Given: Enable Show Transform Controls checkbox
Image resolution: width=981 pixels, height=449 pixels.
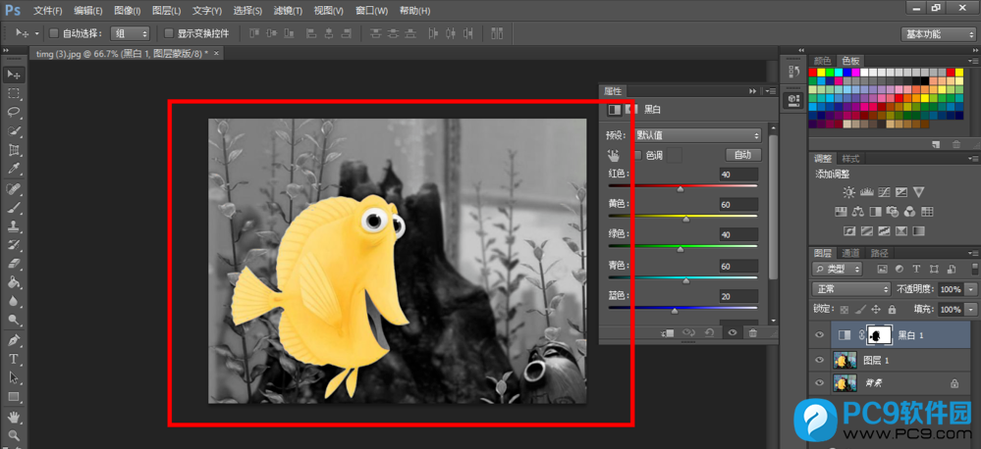Looking at the screenshot, I should tap(168, 33).
